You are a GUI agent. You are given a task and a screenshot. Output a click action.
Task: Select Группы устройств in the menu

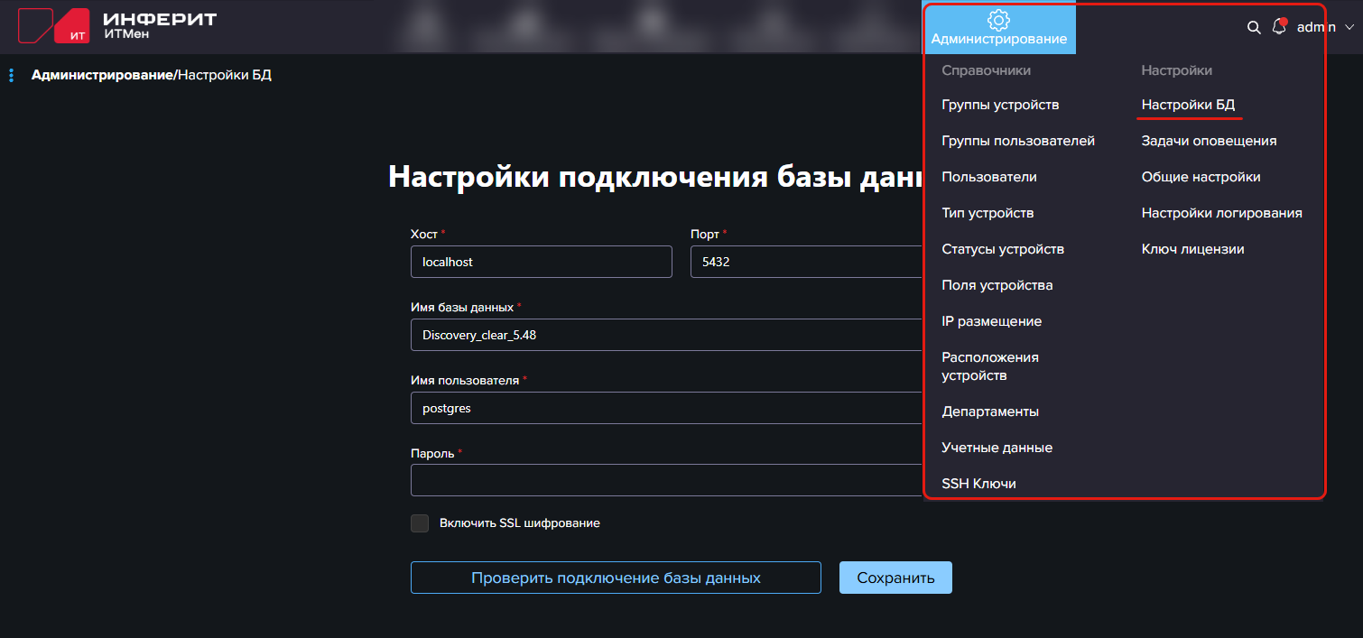point(1000,105)
